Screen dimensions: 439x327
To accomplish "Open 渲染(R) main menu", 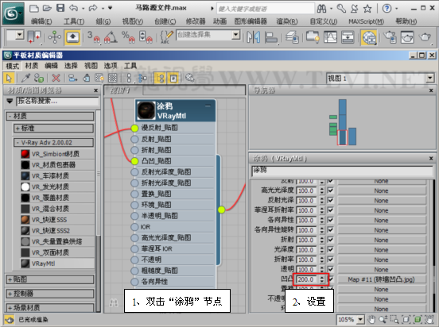I will click(x=287, y=21).
